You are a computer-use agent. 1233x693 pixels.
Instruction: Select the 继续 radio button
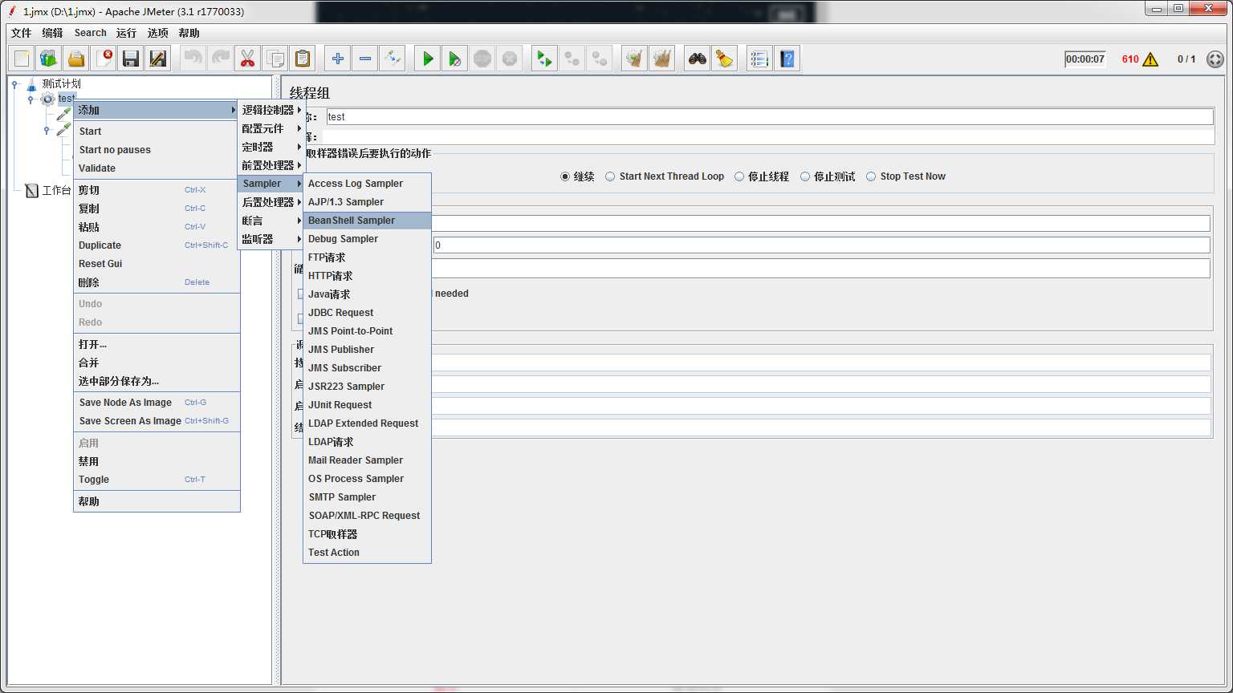point(578,176)
